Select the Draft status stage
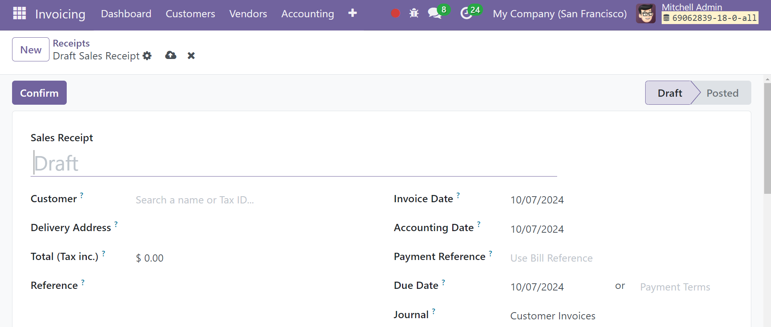 click(670, 93)
